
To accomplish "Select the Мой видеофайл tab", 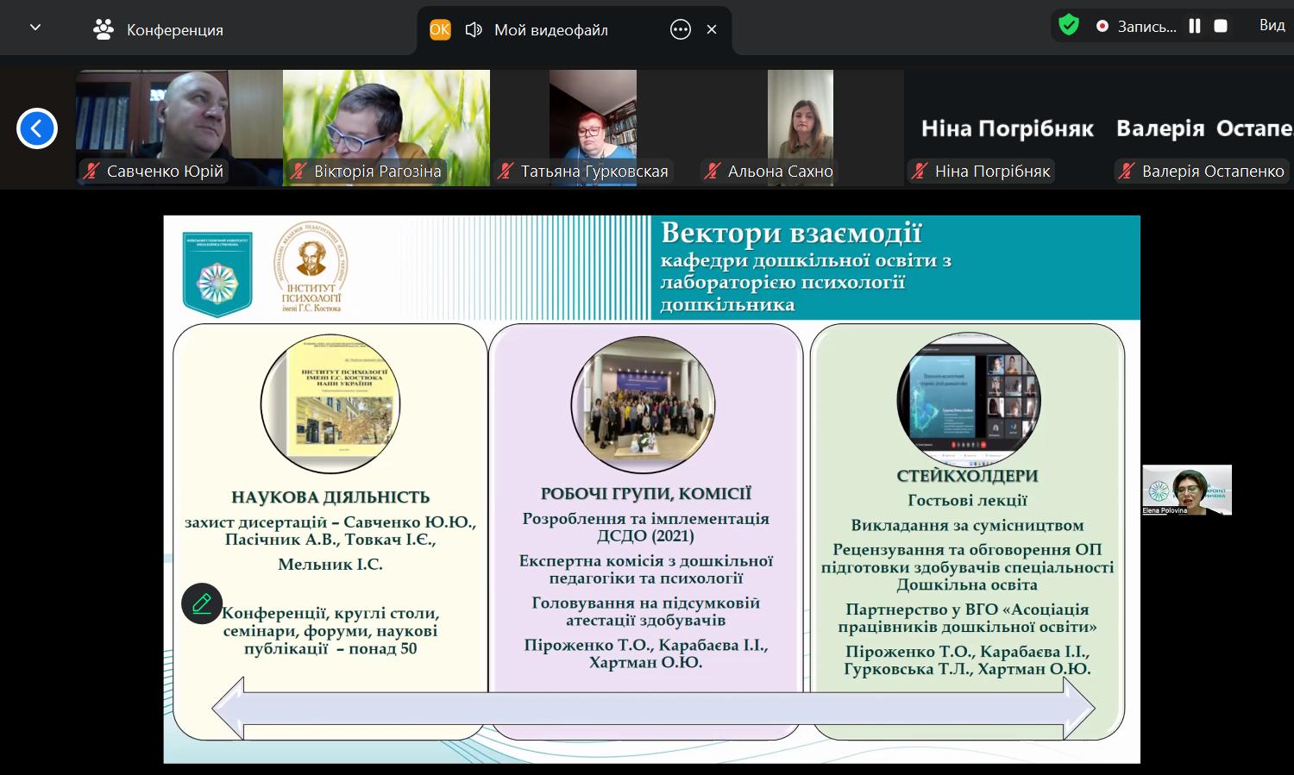I will pyautogui.click(x=550, y=30).
